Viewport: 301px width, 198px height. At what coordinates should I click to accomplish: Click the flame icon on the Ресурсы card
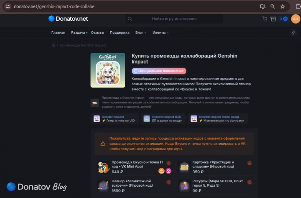coord(249,182)
